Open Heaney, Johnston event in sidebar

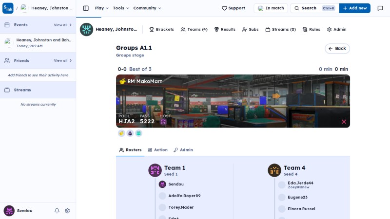coord(38,43)
